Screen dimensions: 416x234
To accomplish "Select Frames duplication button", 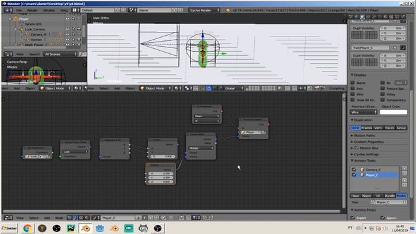I will [367, 128].
